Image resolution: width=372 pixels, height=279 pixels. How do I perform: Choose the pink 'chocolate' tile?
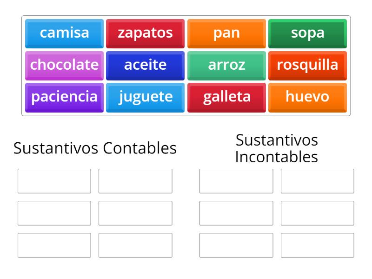(x=64, y=65)
